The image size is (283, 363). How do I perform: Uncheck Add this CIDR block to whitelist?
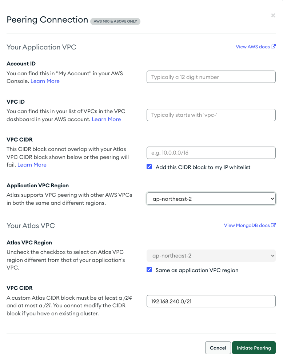[149, 167]
